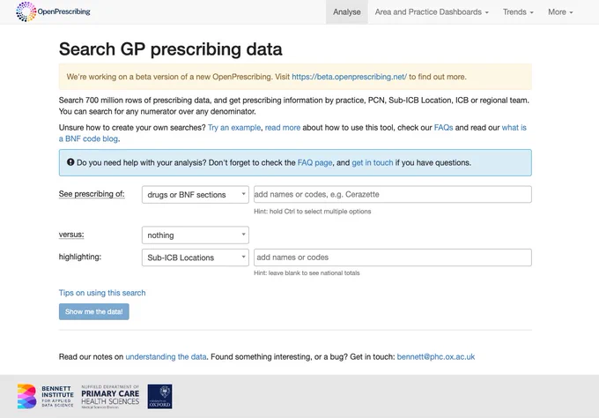Click the Primary Care Health Sciences logo

pos(110,397)
